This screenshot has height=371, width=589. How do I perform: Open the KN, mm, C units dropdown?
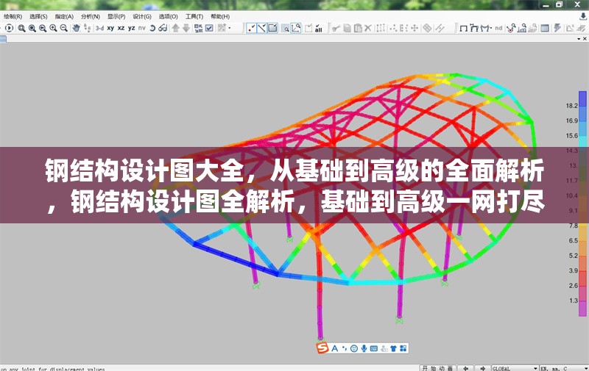click(x=564, y=368)
